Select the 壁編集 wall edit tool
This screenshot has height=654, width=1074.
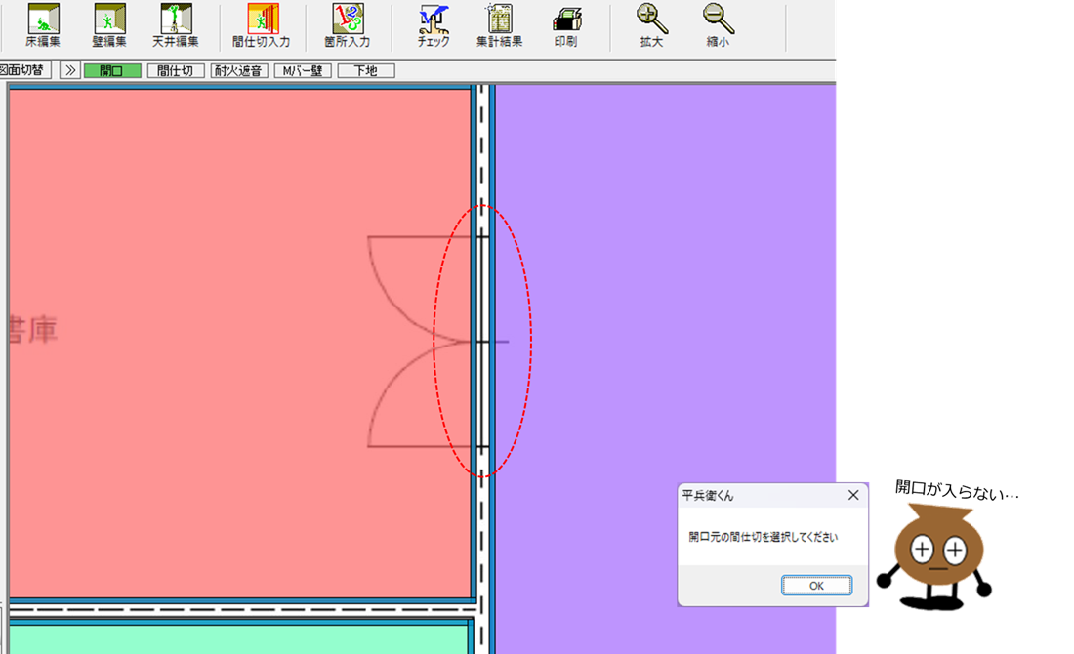pyautogui.click(x=109, y=25)
